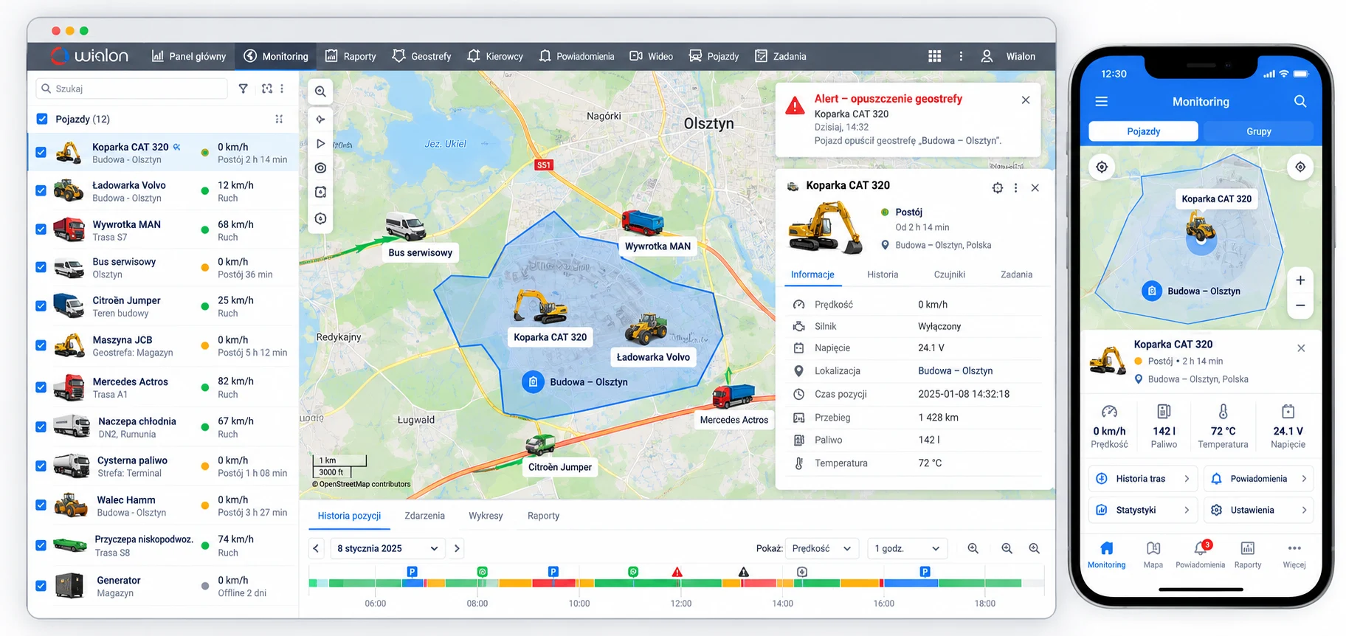1346x636 pixels.
Task: Open Statystyki row in mobile app
Action: (x=1142, y=510)
